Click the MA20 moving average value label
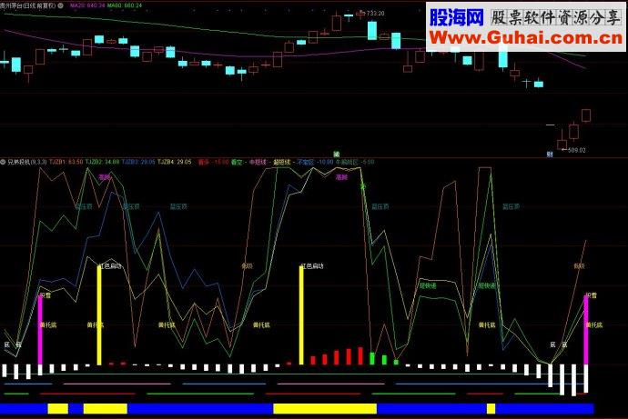 tap(87, 5)
